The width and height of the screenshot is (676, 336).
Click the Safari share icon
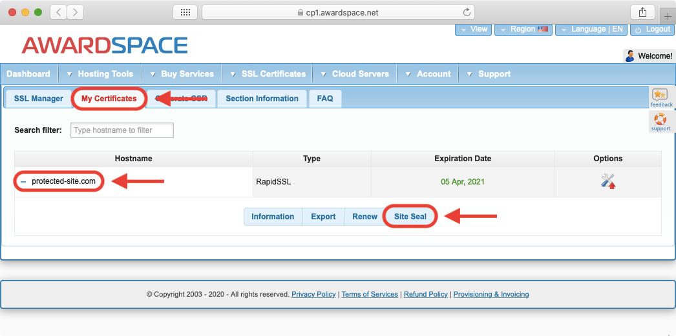pos(642,12)
